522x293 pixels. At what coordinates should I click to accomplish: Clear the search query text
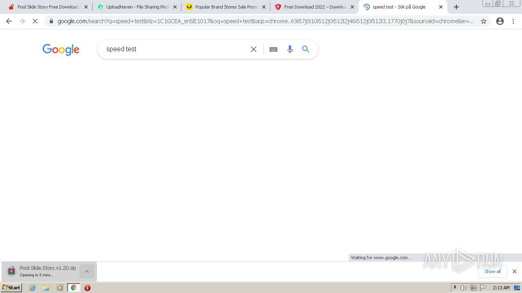tap(254, 49)
